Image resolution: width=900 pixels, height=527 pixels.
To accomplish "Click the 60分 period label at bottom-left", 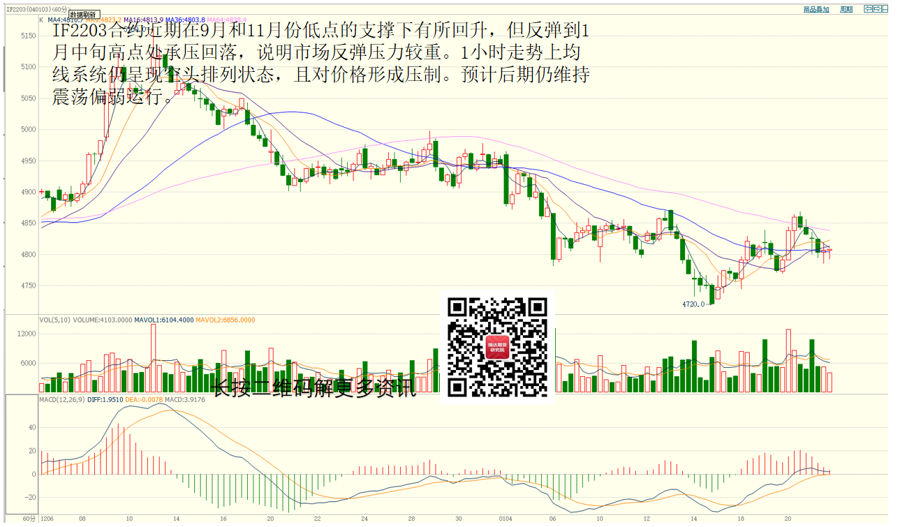I will pos(29,519).
